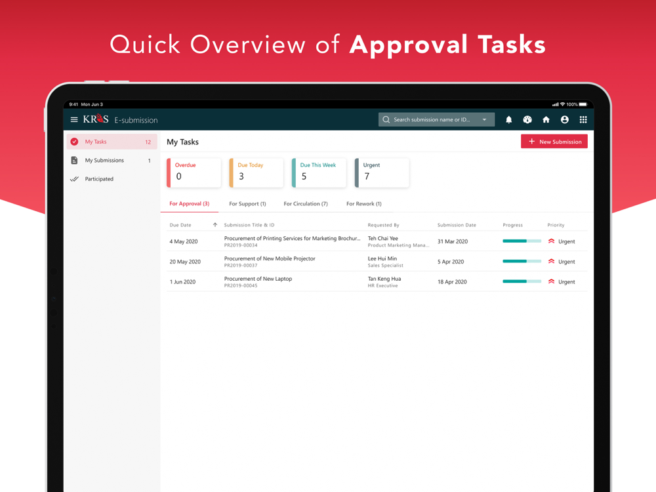Click Requested By column header
The image size is (656, 492).
point(383,225)
